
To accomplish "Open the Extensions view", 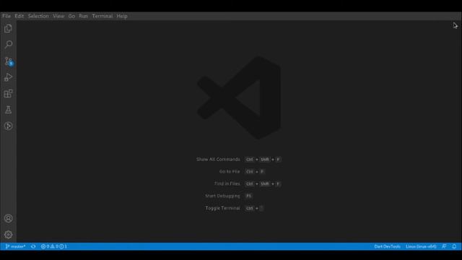I will click(8, 93).
